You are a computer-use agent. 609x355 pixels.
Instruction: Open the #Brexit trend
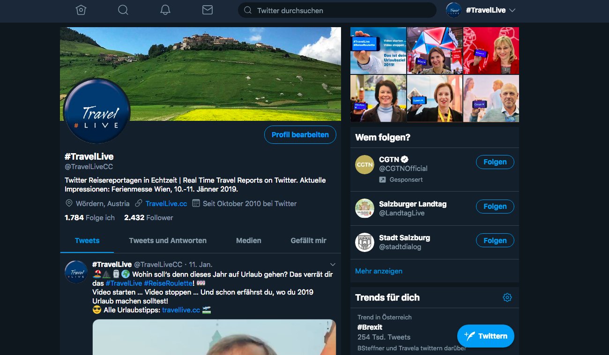tap(370, 327)
